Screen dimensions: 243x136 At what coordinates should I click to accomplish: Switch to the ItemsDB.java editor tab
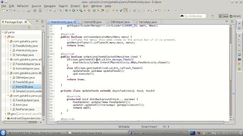click(x=93, y=22)
